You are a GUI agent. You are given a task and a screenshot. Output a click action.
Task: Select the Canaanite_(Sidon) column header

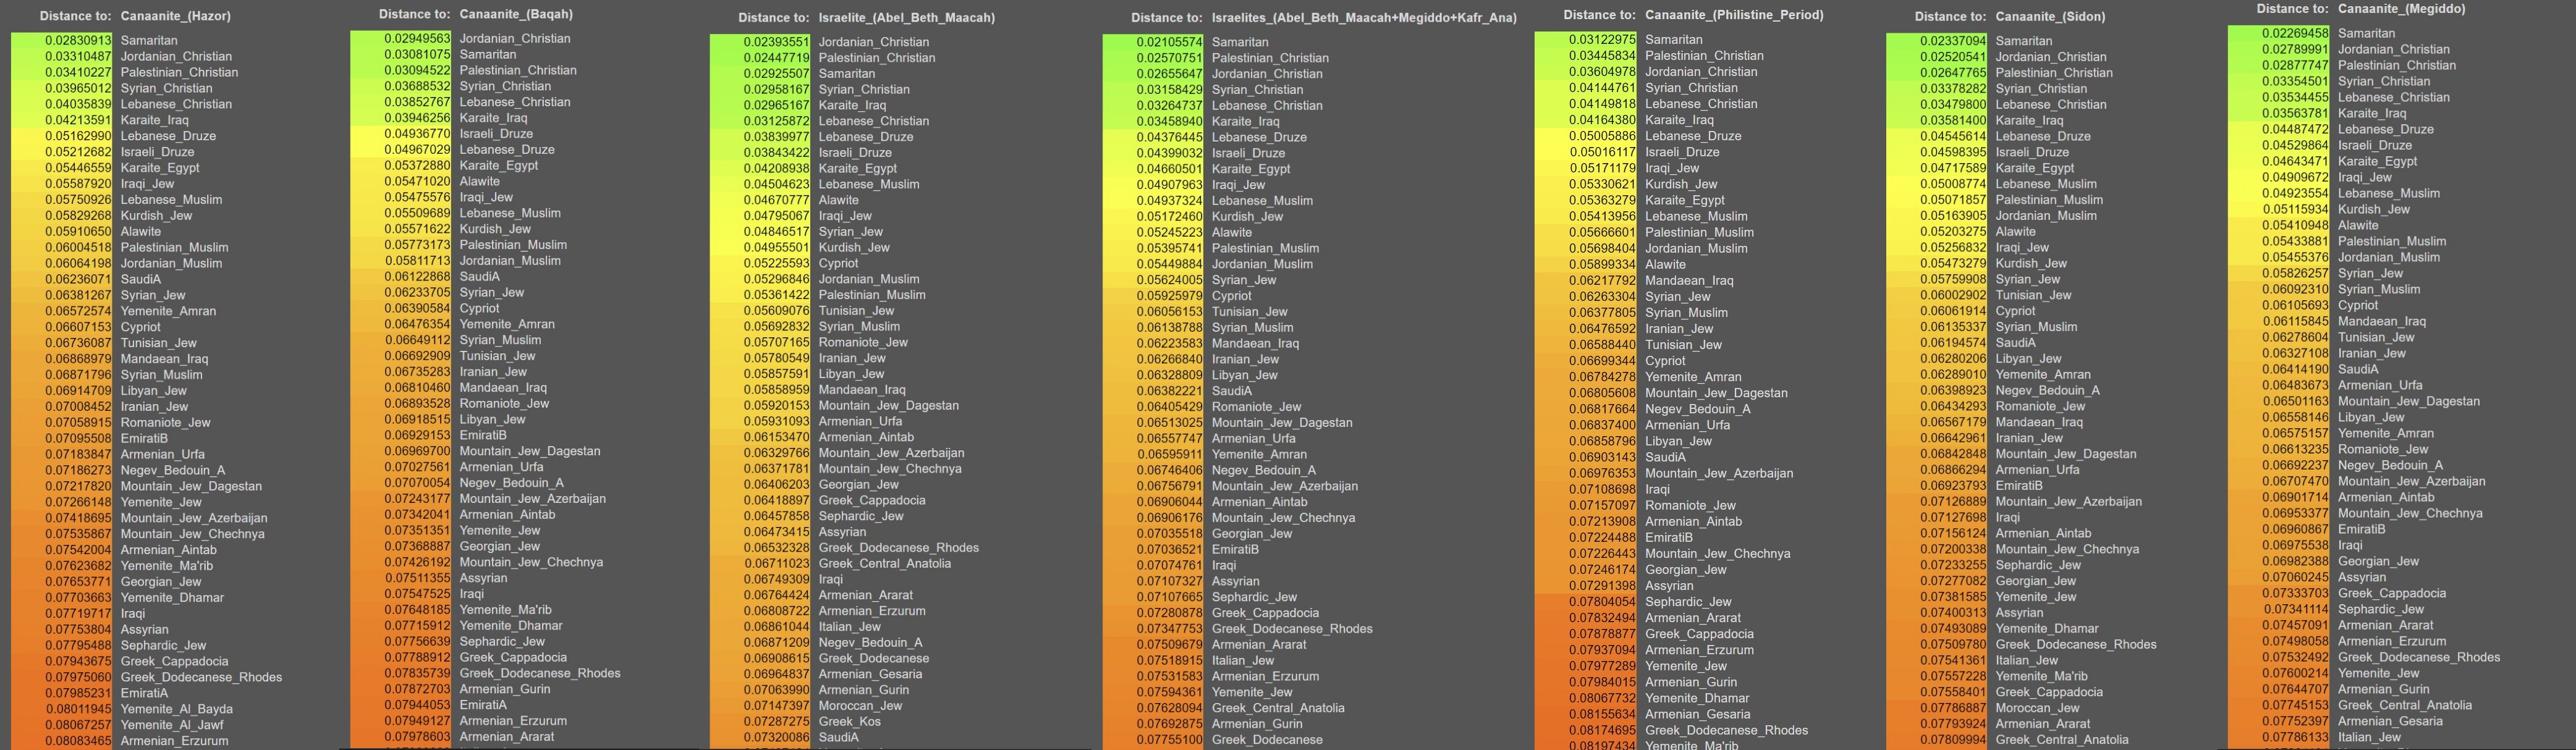pyautogui.click(x=2050, y=16)
